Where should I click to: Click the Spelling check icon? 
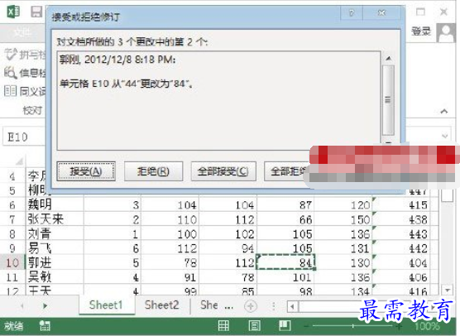(x=11, y=55)
